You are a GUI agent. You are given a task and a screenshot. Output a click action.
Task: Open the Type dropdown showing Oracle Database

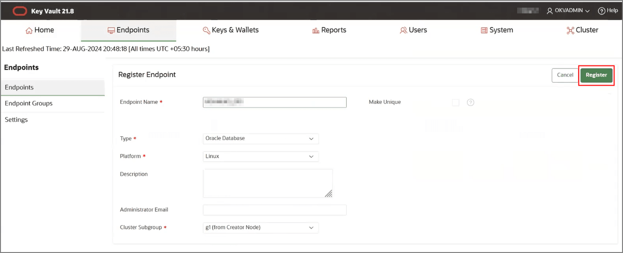point(261,139)
